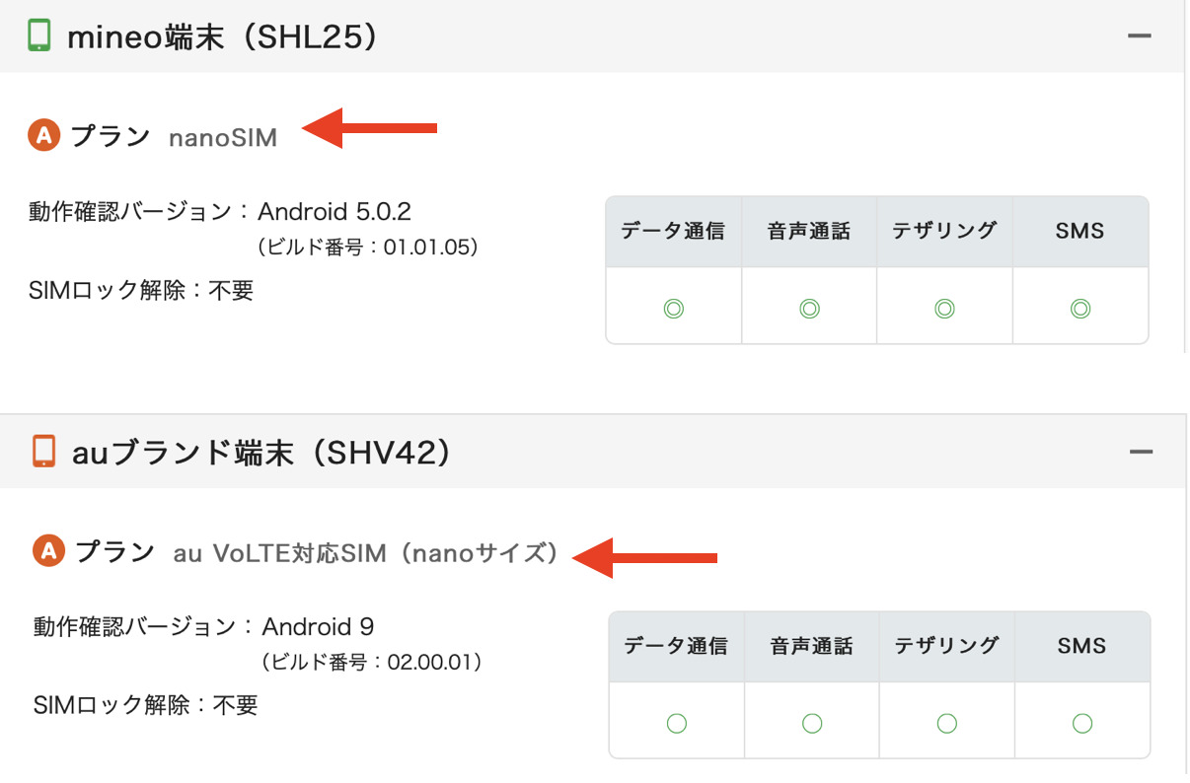The height and width of the screenshot is (783, 1190).
Task: Click the orange A badge above Android 9
Action: point(47,550)
